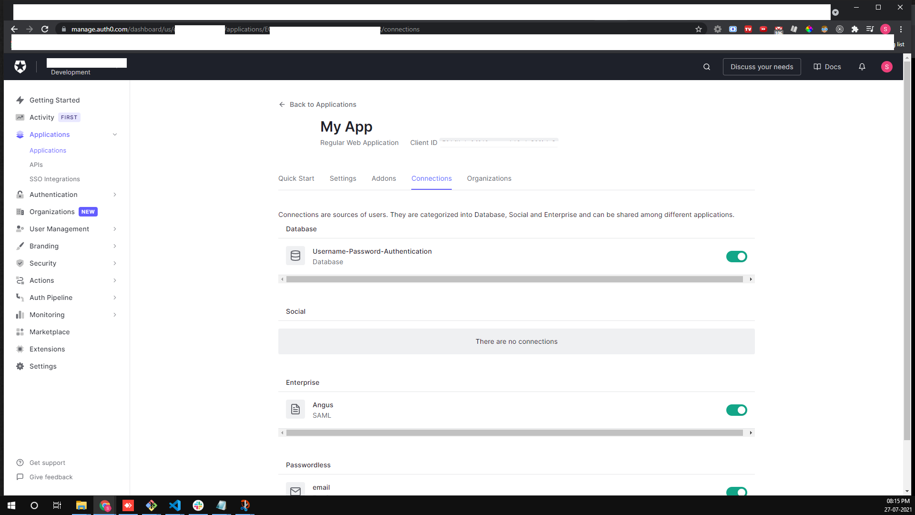Expand the User Management section chevron
The image size is (915, 515).
pos(115,229)
